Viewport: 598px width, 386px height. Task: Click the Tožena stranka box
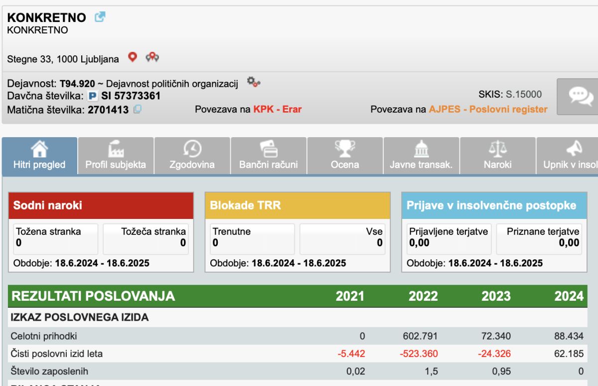(x=55, y=239)
